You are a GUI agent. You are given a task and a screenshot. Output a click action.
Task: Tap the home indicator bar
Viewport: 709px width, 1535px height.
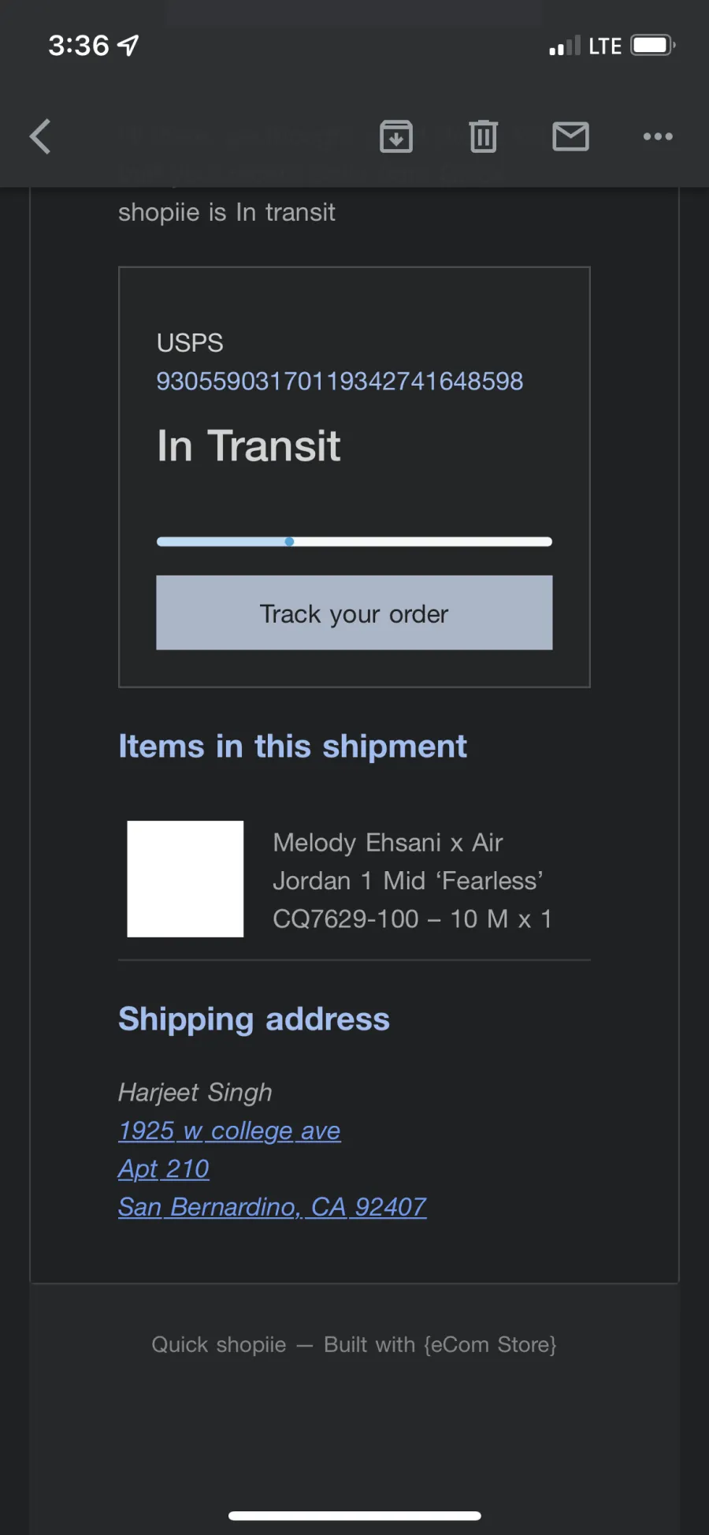tap(354, 1515)
